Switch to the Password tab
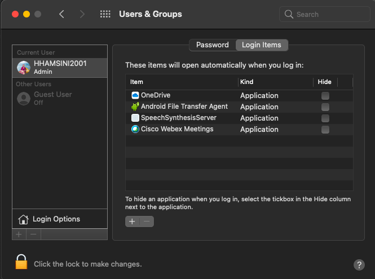 212,45
